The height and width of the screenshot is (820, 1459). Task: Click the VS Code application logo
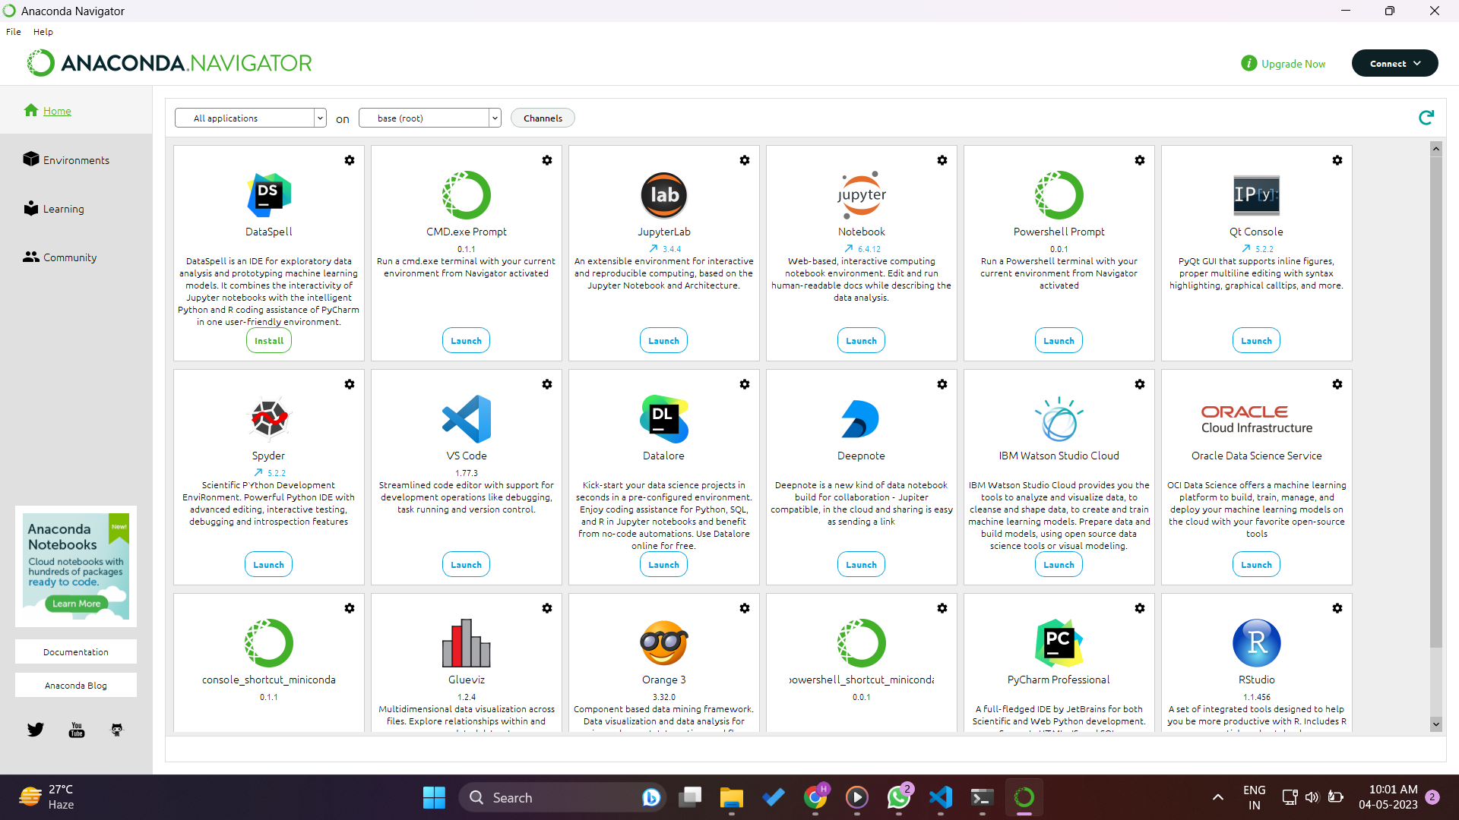[x=467, y=419]
